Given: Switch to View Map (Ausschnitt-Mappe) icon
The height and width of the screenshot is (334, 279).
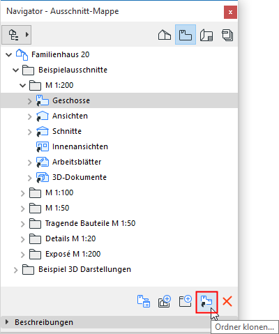Looking at the screenshot, I should click(x=186, y=35).
